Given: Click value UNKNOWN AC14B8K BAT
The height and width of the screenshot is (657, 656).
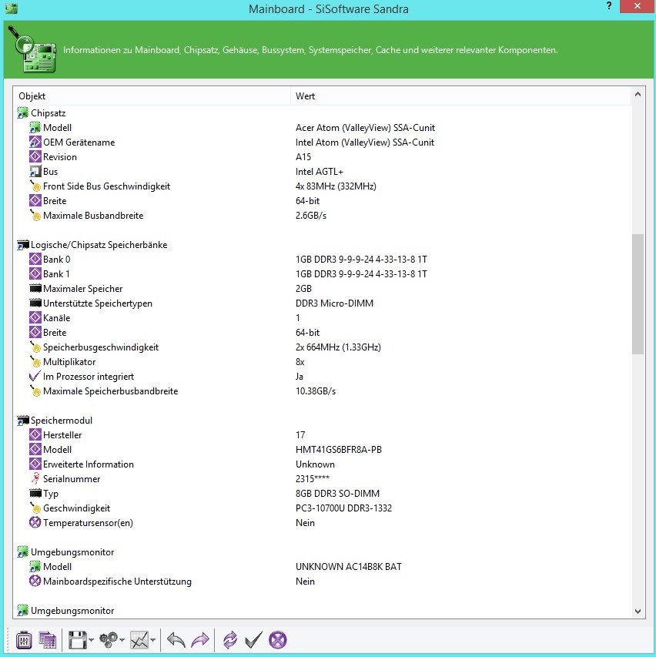Looking at the screenshot, I should tap(349, 566).
